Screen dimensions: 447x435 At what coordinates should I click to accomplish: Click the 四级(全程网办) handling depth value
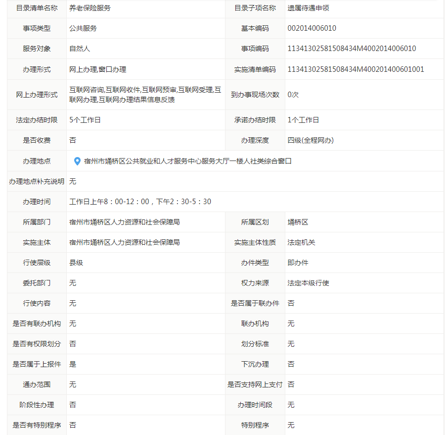[x=311, y=140]
